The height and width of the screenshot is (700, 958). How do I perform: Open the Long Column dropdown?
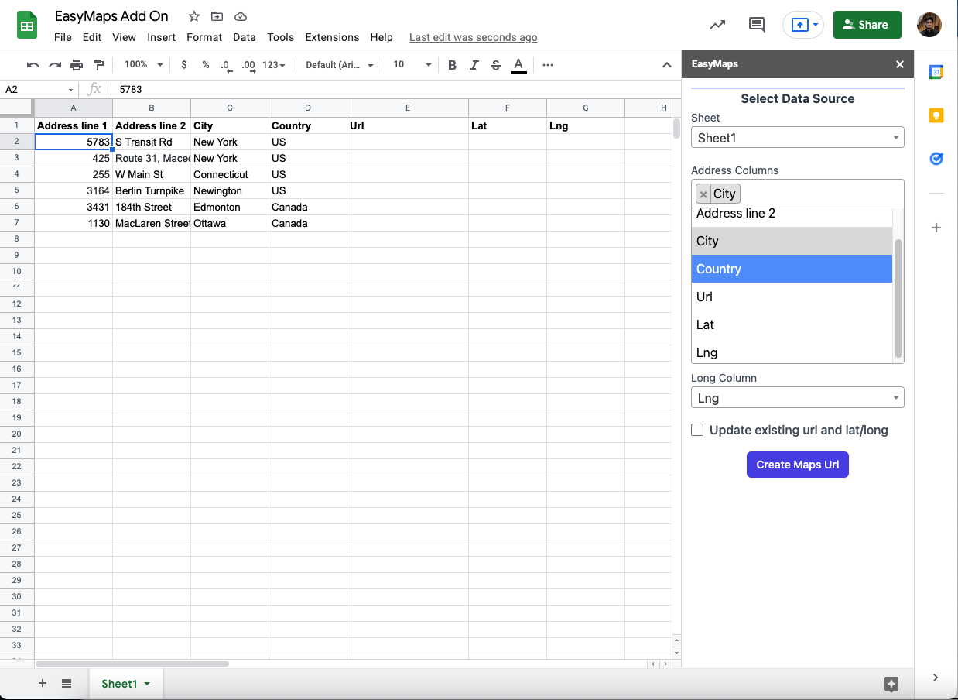pos(798,398)
